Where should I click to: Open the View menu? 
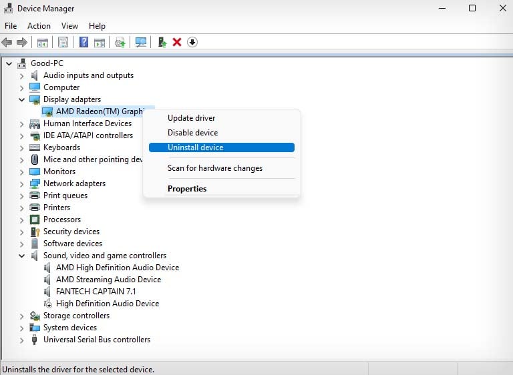pyautogui.click(x=69, y=25)
